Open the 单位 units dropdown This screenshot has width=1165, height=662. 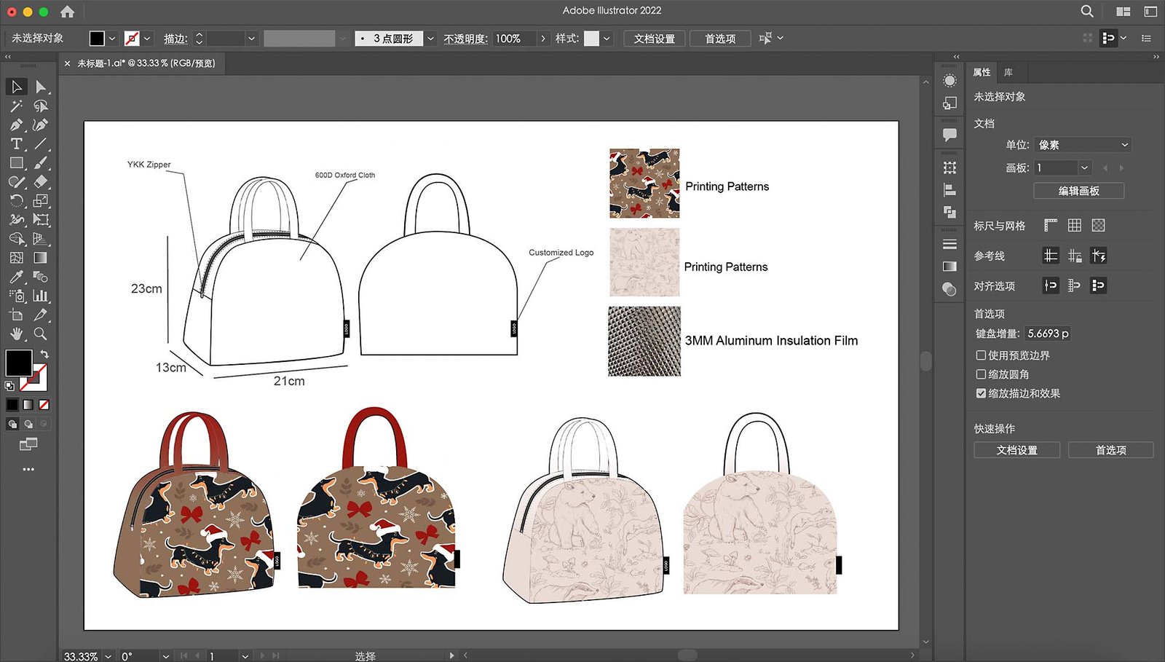point(1082,145)
